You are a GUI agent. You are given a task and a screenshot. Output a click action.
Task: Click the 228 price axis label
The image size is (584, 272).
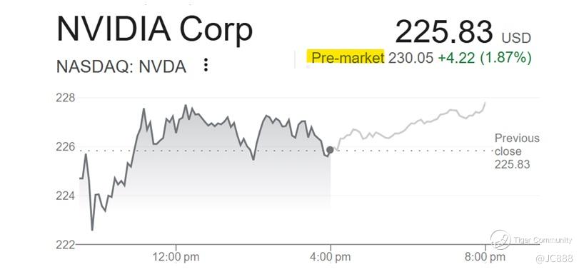coord(65,98)
